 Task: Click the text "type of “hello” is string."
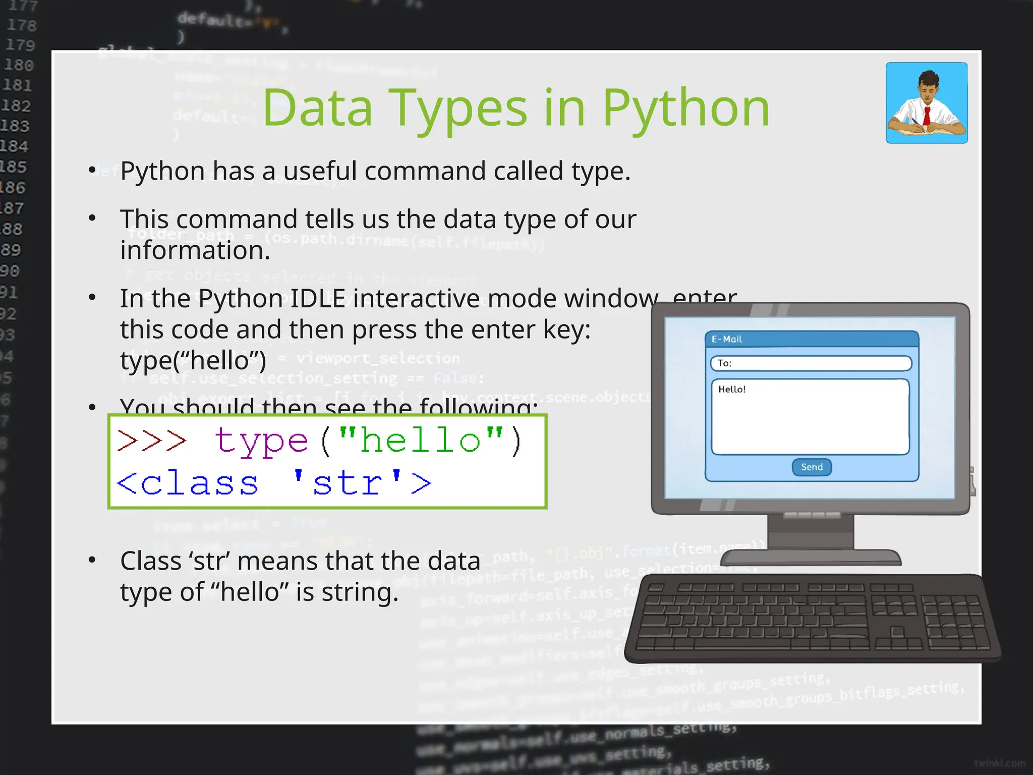click(x=259, y=592)
